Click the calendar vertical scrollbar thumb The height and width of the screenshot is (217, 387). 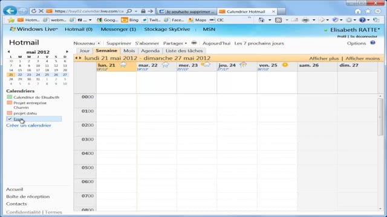(x=380, y=116)
